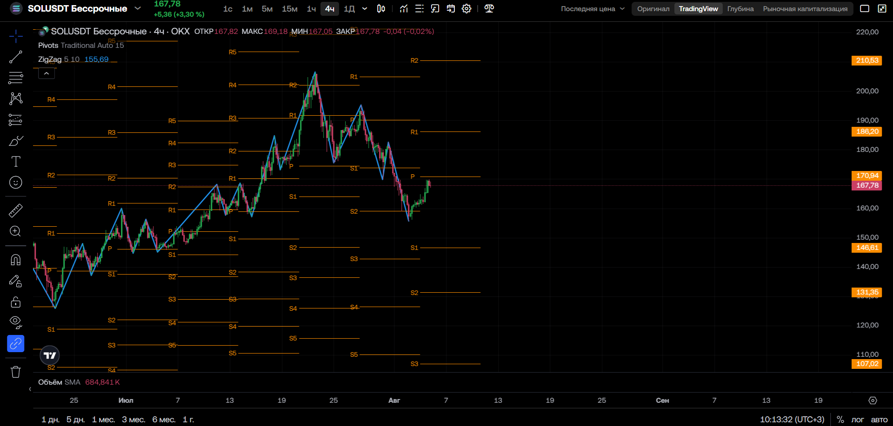Click the 146,61 pivot price label
This screenshot has height=426, width=893.
pyautogui.click(x=866, y=248)
